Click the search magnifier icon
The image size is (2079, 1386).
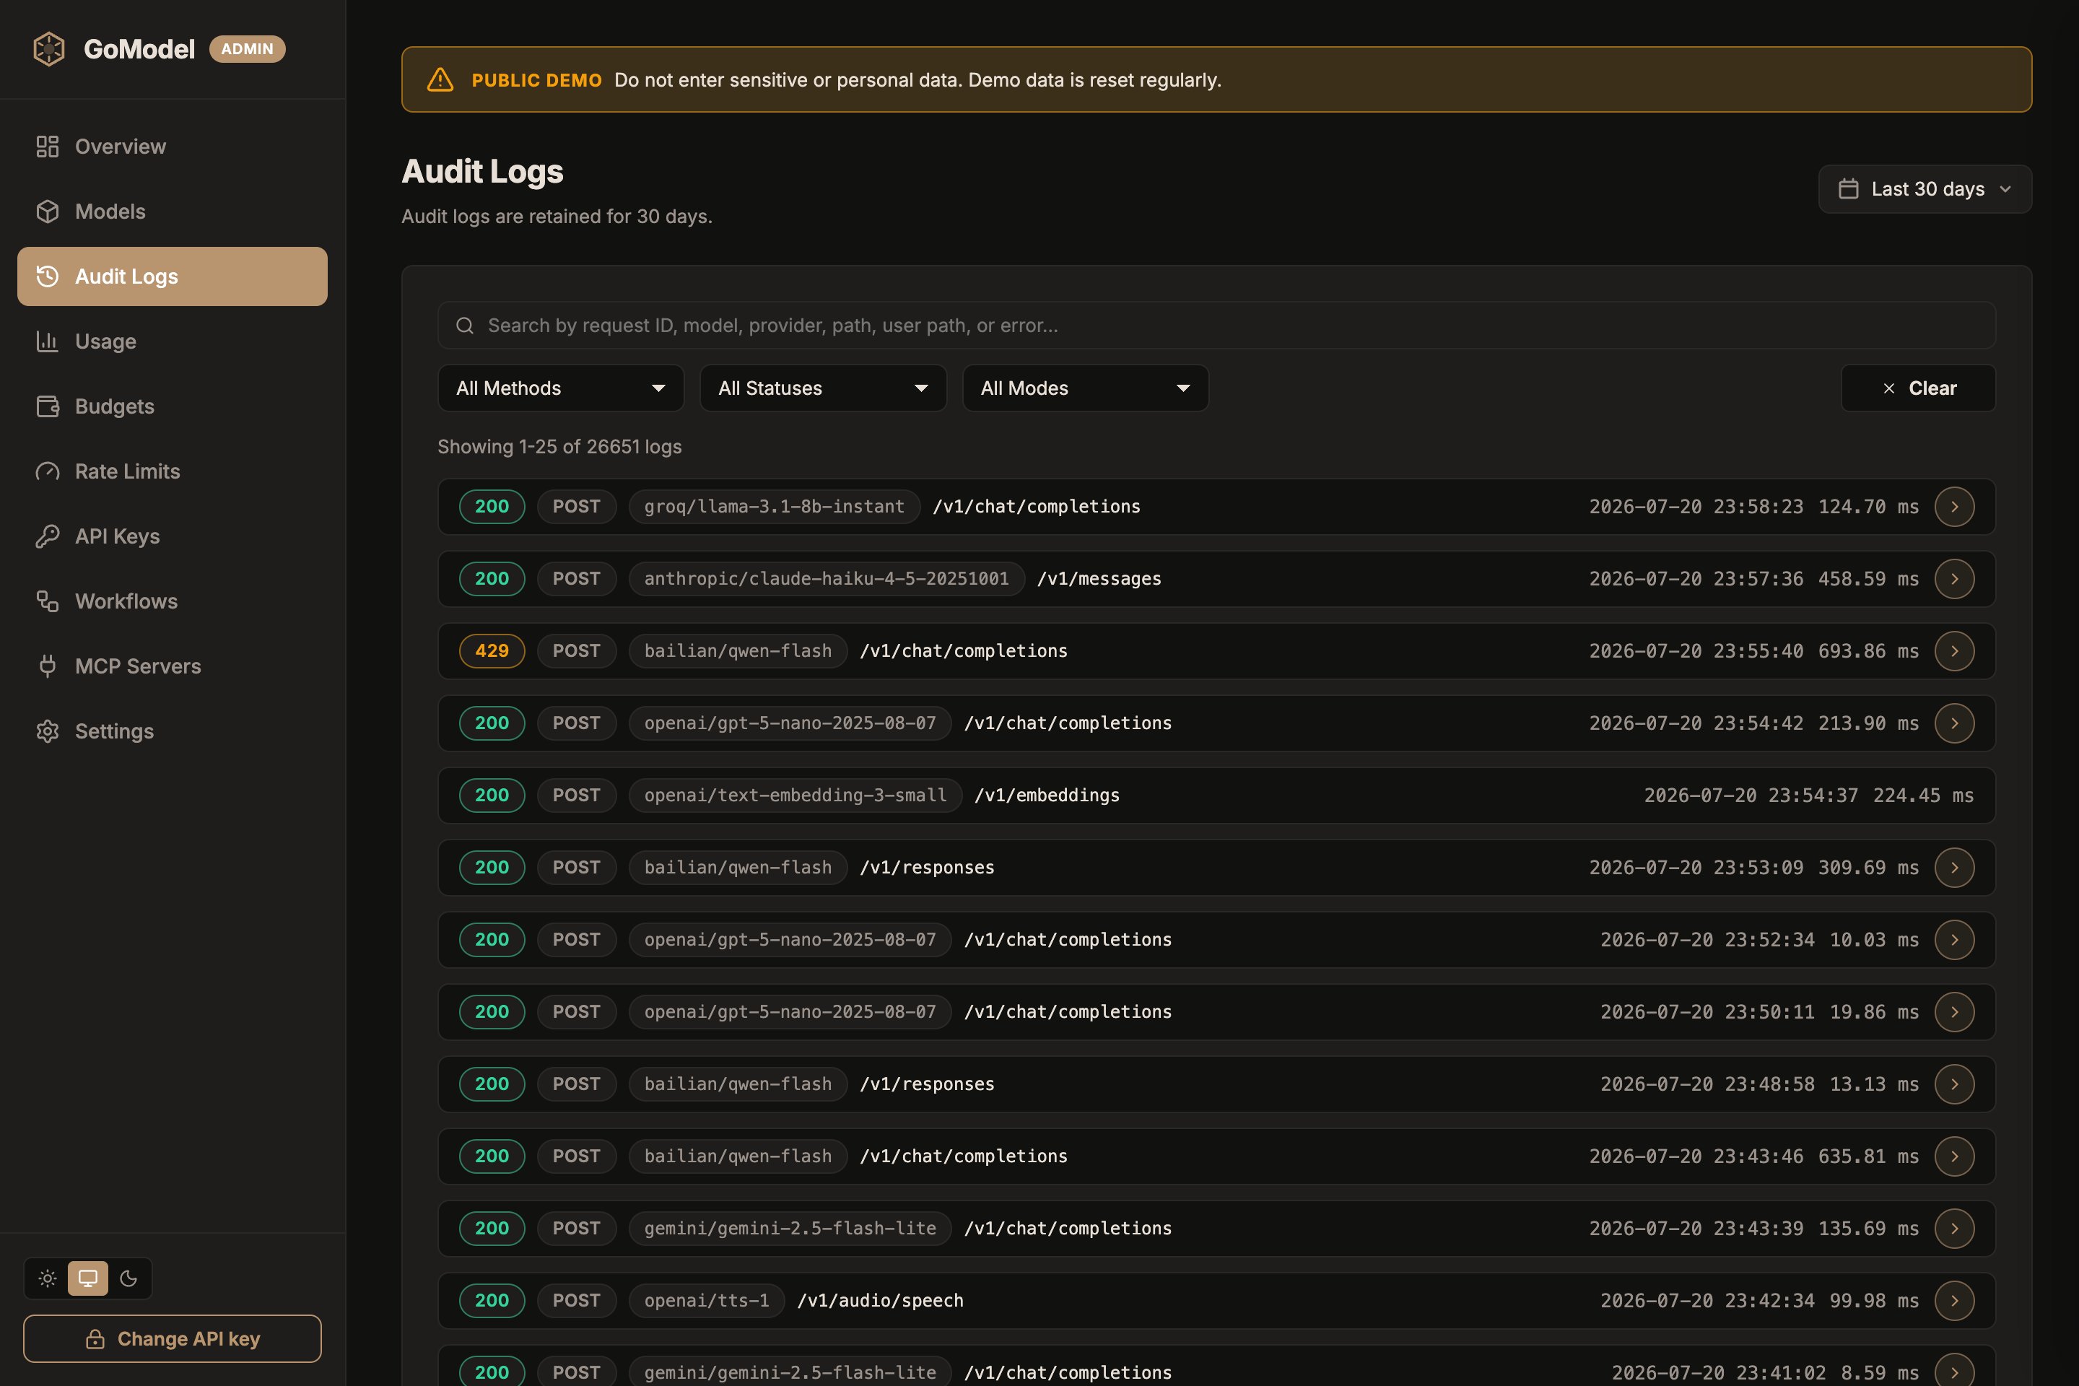(465, 326)
